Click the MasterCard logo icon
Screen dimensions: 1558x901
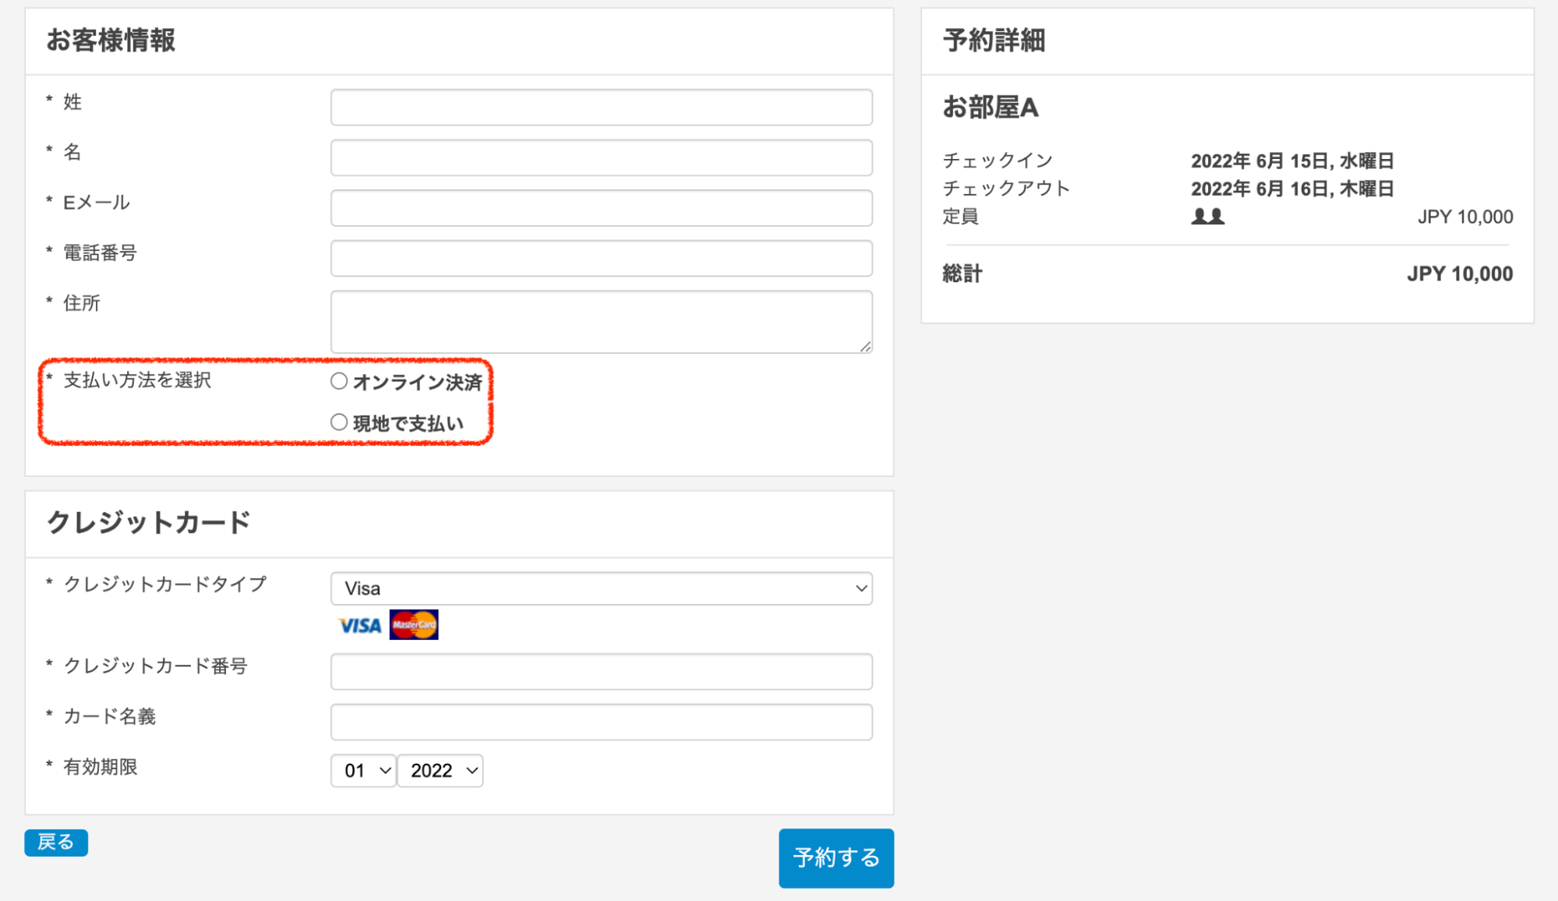414,624
